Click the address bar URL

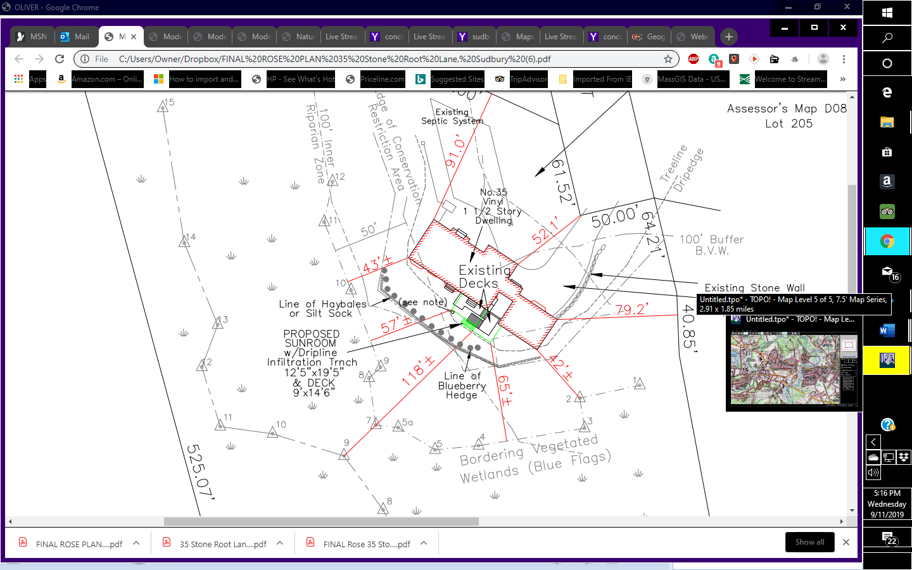click(x=334, y=59)
